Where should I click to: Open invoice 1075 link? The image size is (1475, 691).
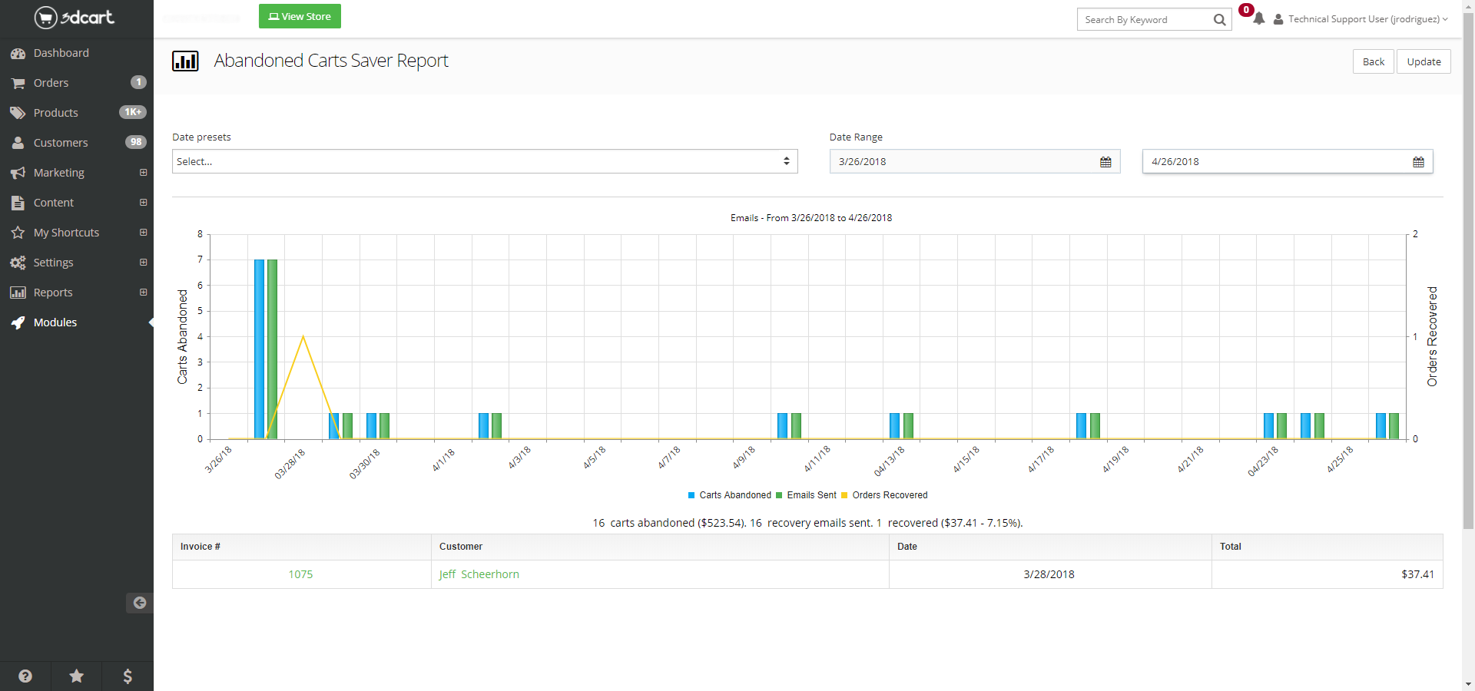click(300, 574)
